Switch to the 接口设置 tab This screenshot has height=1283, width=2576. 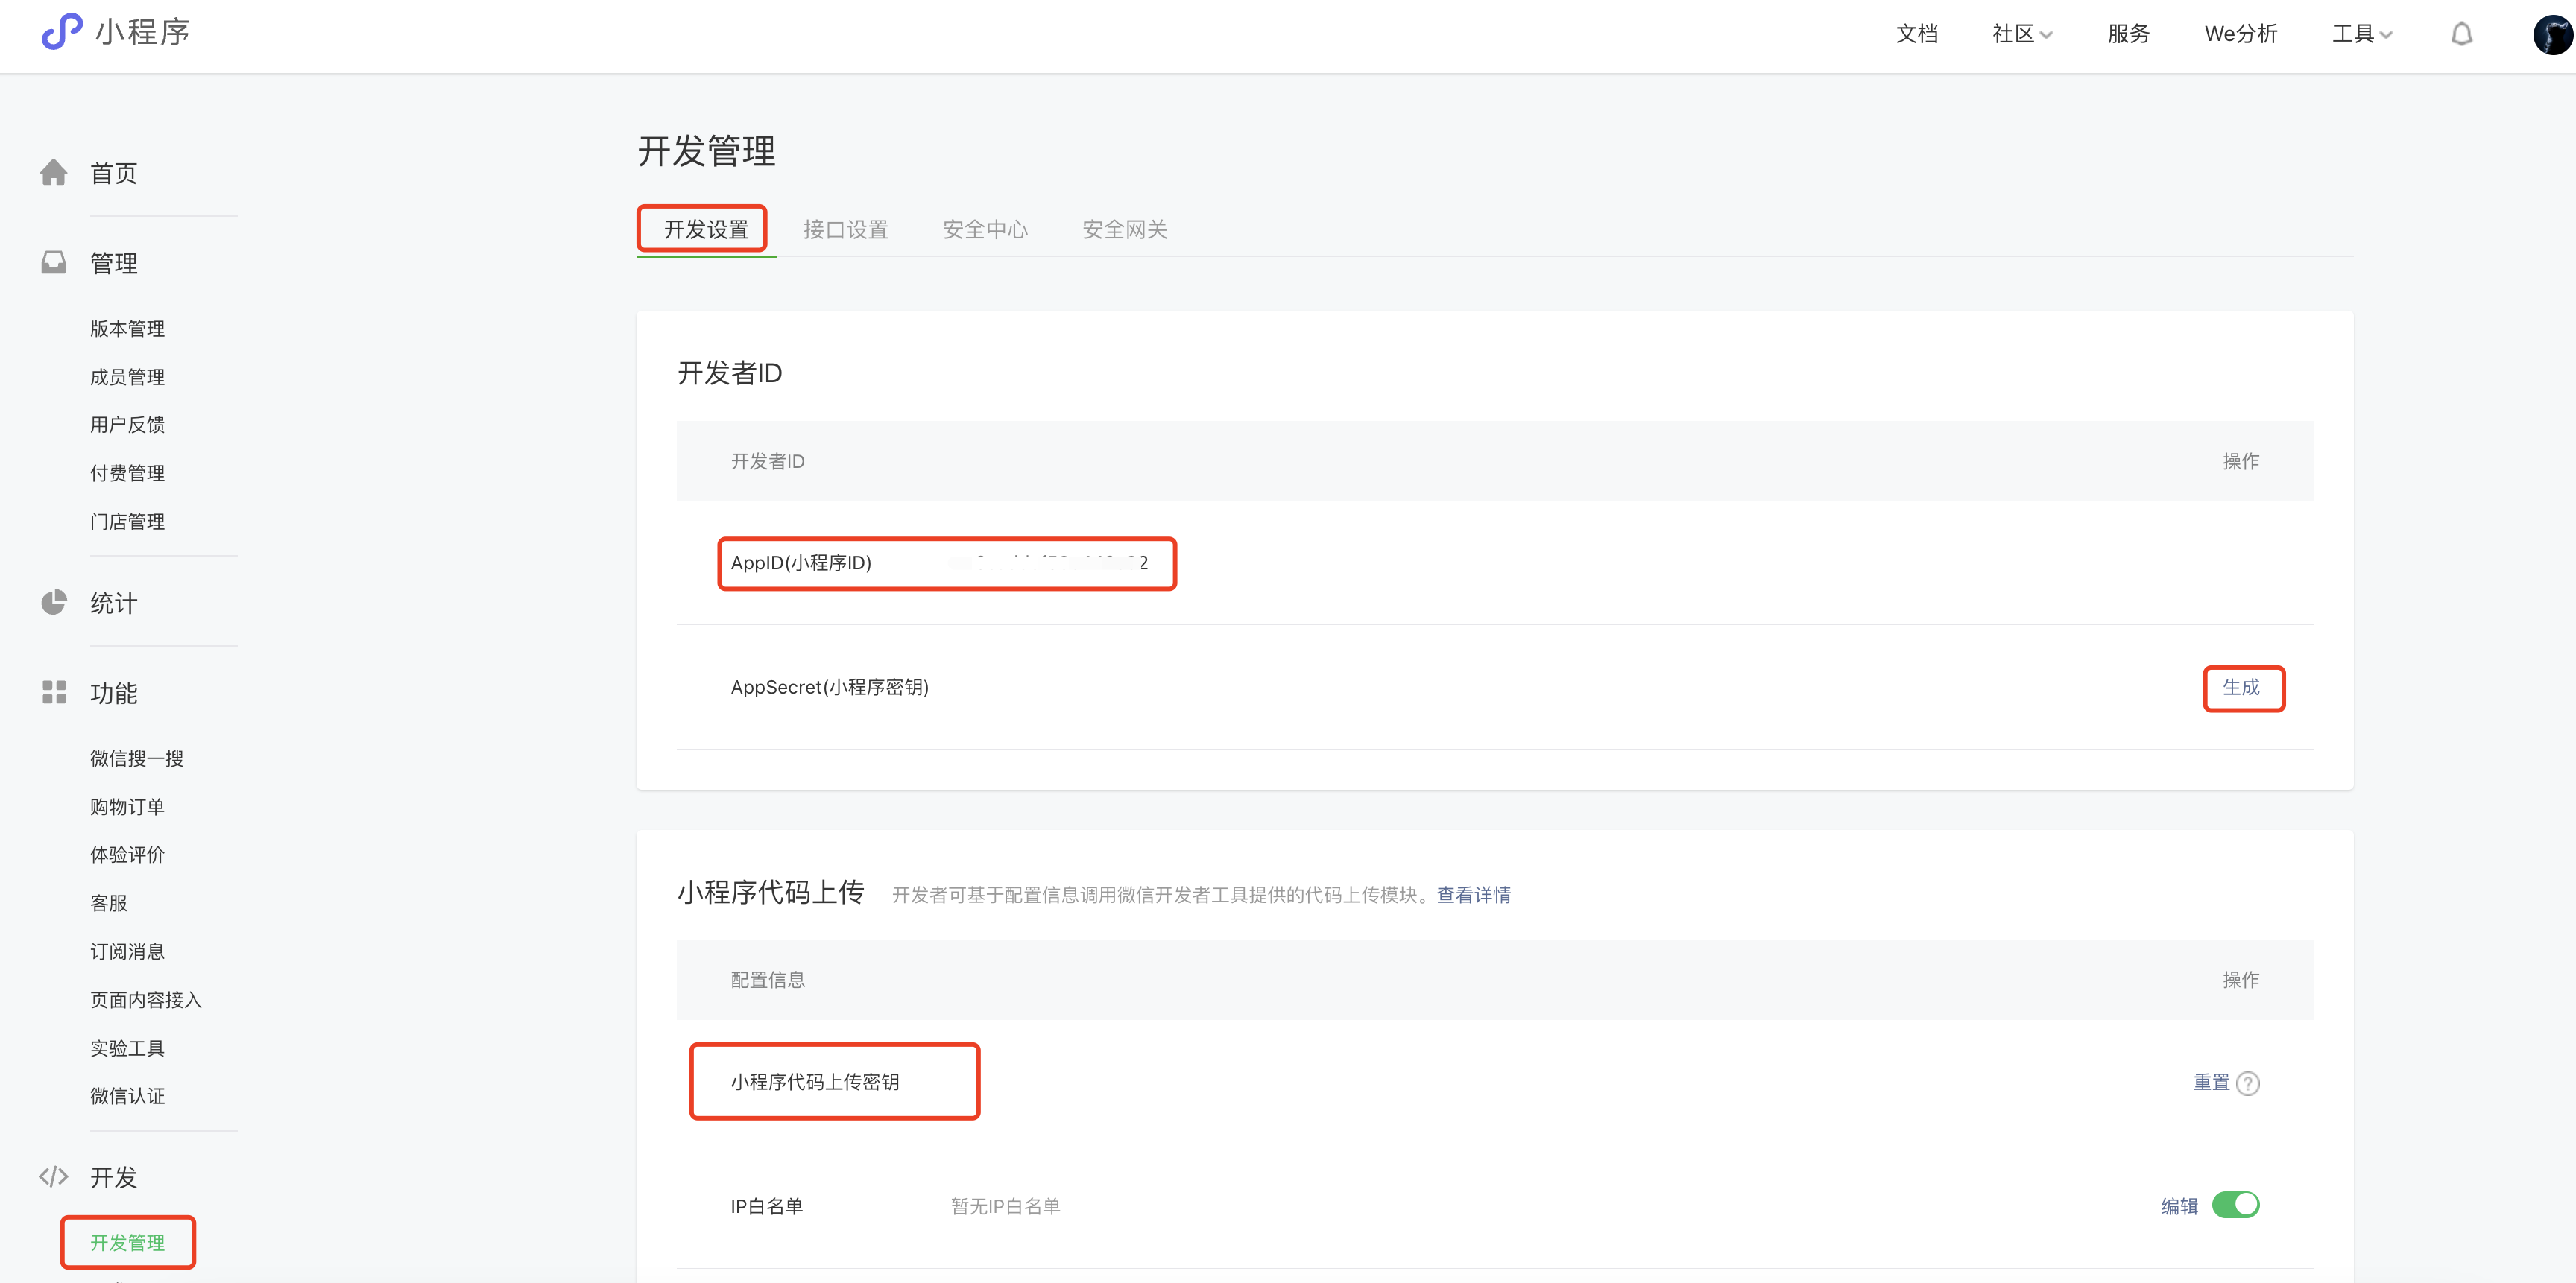click(846, 229)
